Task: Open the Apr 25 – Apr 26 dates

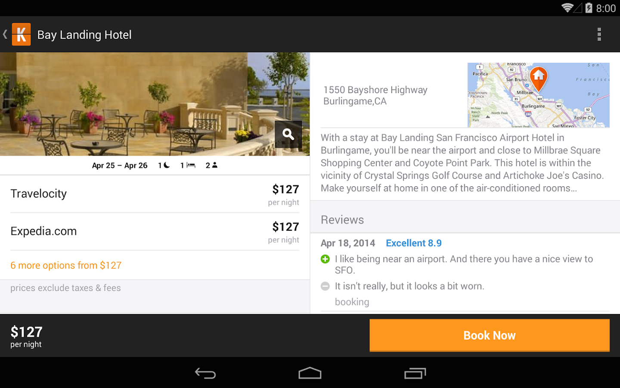Action: pyautogui.click(x=120, y=166)
